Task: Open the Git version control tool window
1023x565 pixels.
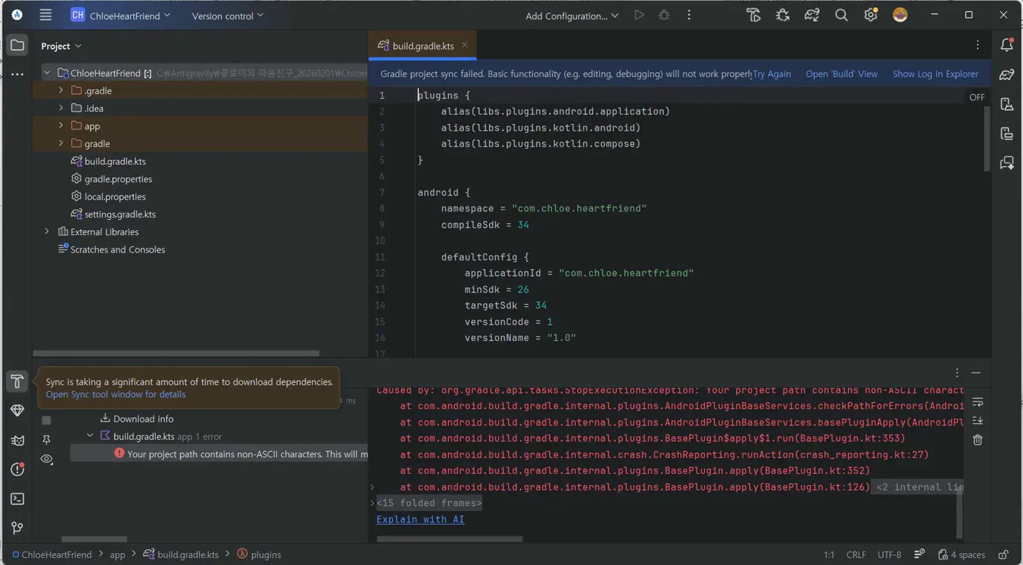Action: click(17, 527)
